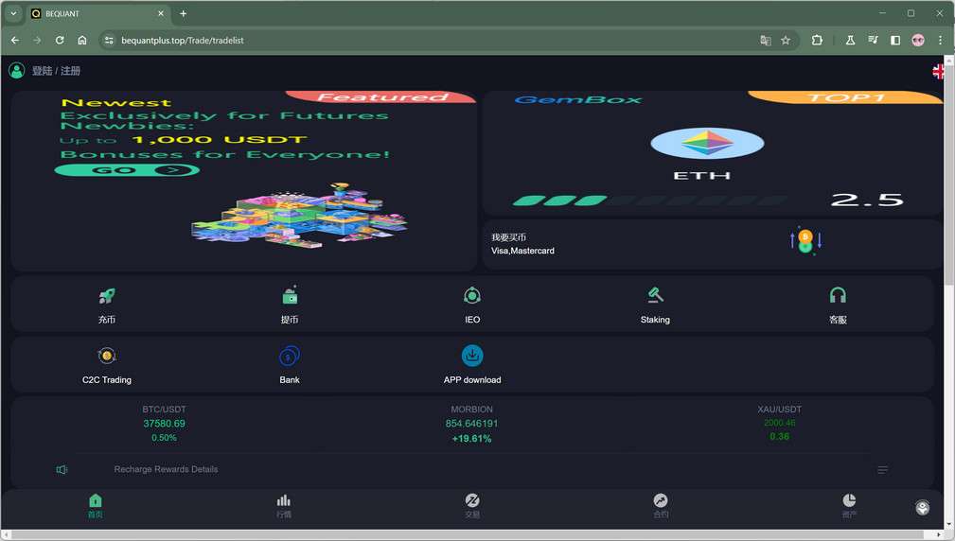The height and width of the screenshot is (541, 955).
Task: Click the GO button on banner
Action: (127, 170)
